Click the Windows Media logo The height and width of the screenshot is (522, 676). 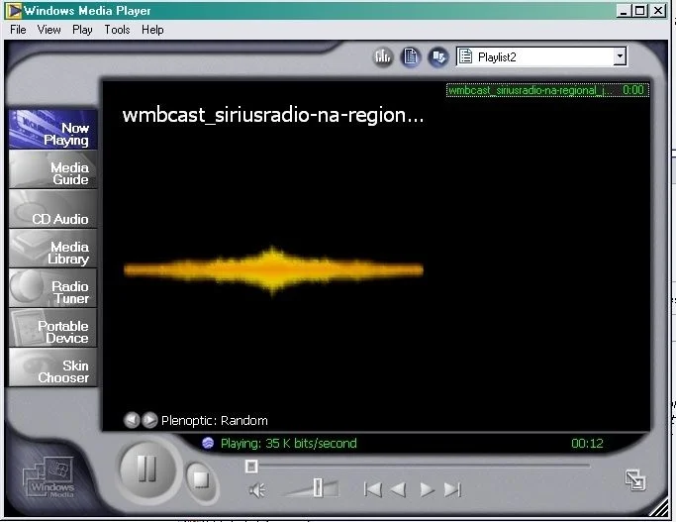pos(48,478)
